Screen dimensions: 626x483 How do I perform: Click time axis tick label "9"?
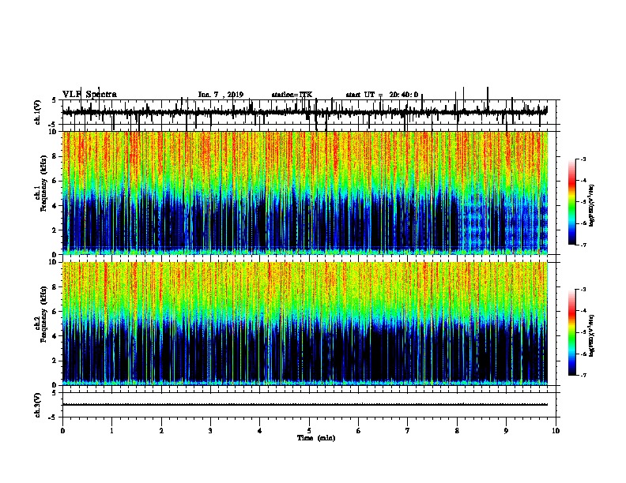tap(506, 431)
